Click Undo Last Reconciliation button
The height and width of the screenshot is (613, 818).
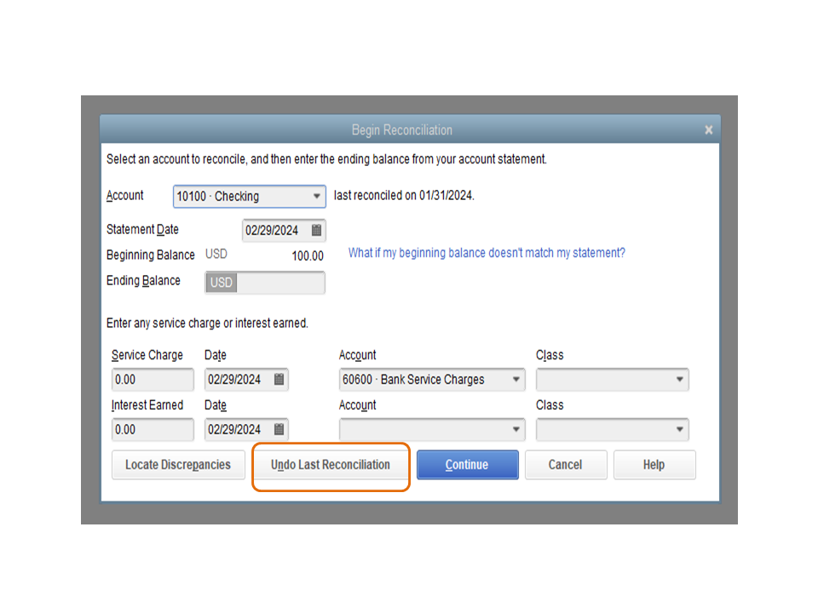click(x=331, y=465)
